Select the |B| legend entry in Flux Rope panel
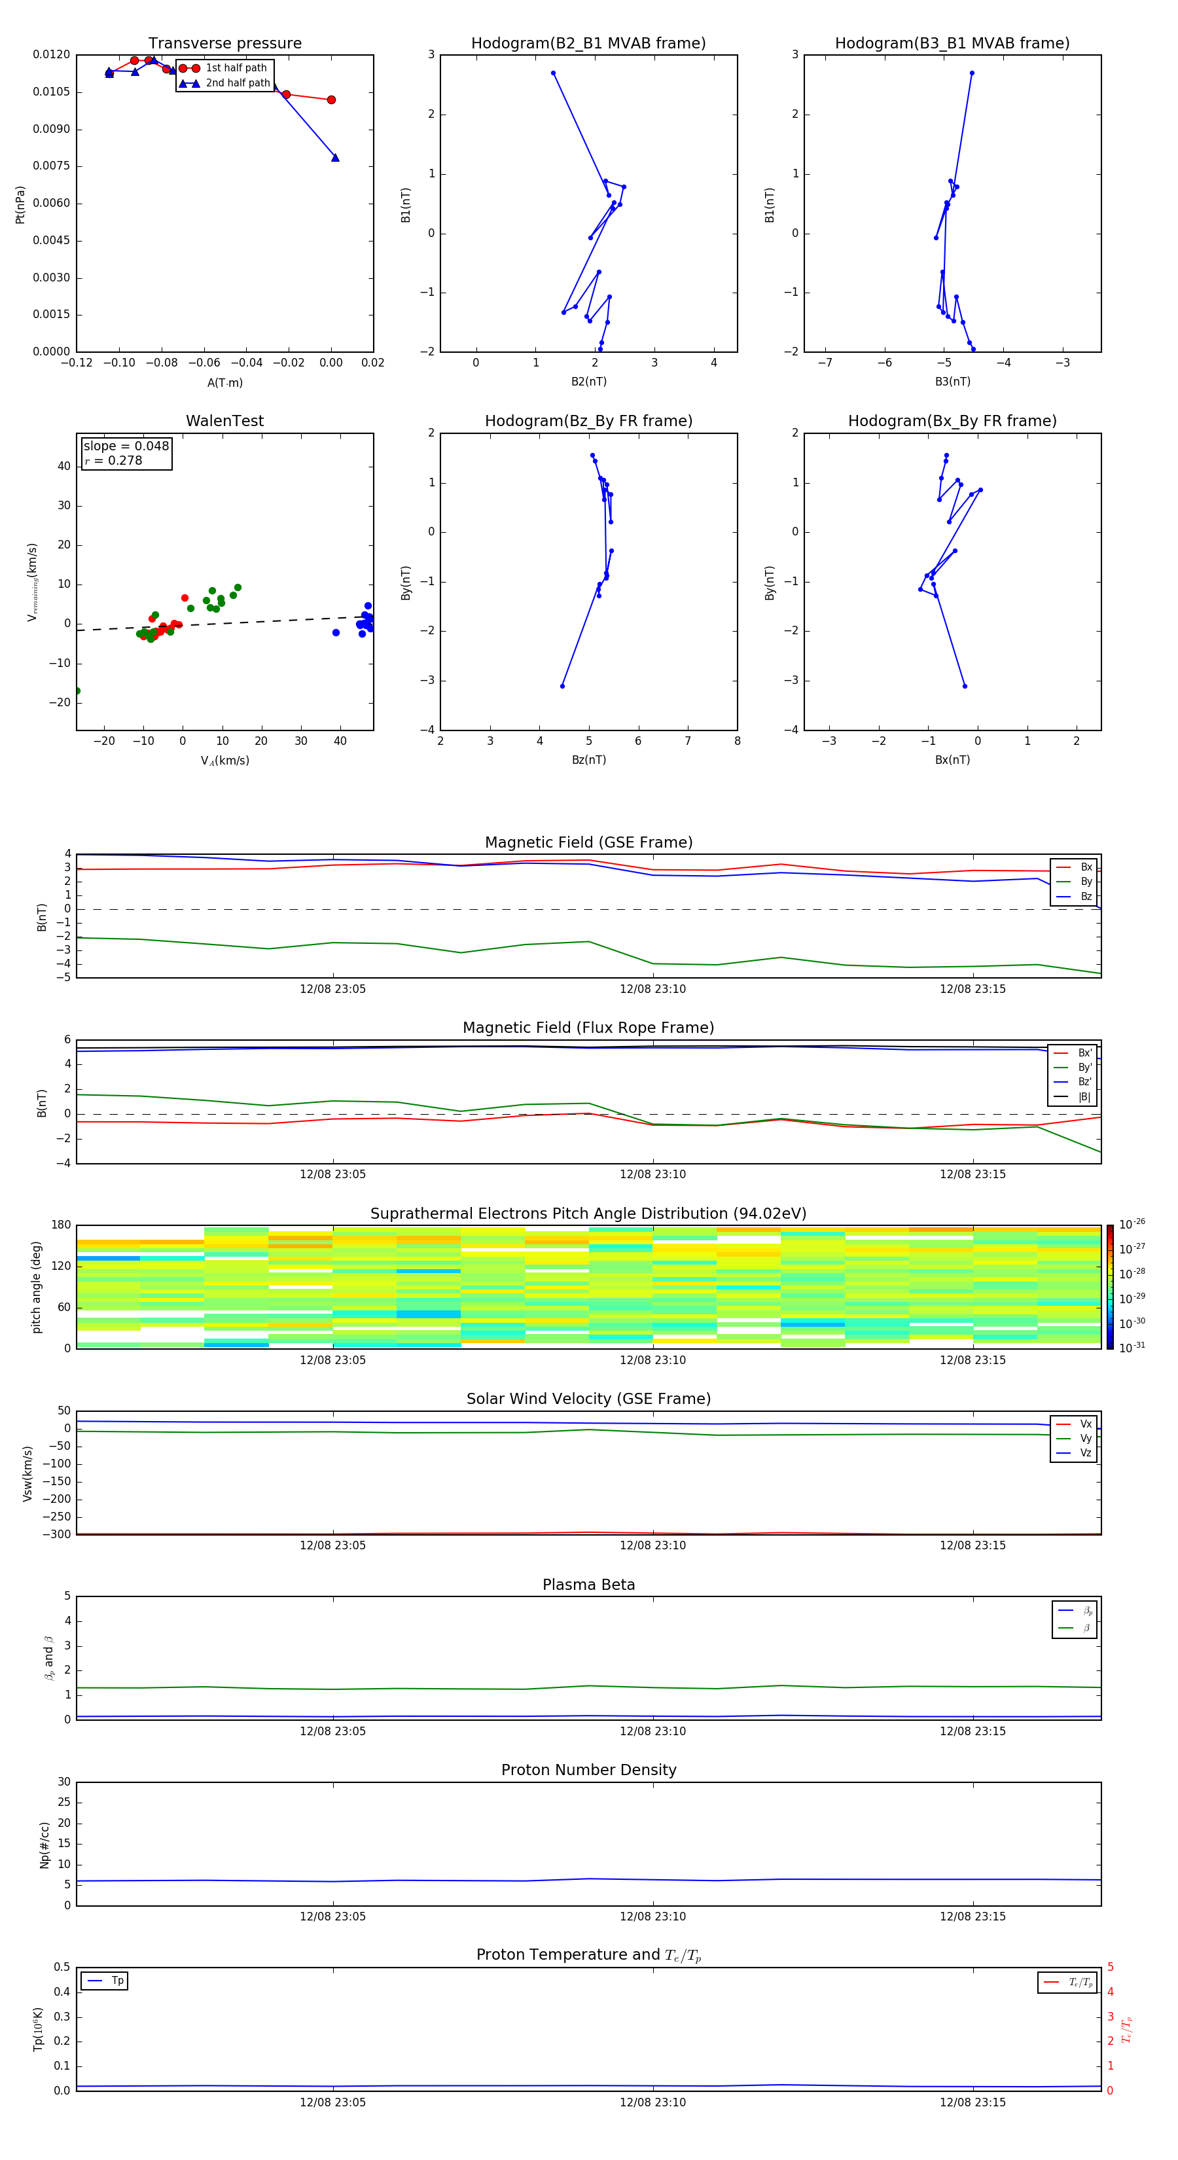Viewport: 1178px width, 2160px height. pyautogui.click(x=1074, y=1097)
